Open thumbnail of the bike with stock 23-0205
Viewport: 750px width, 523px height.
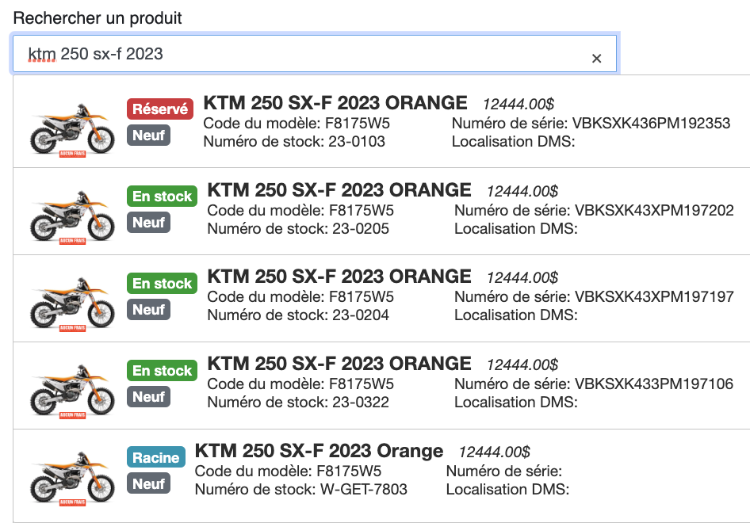pyautogui.click(x=72, y=216)
